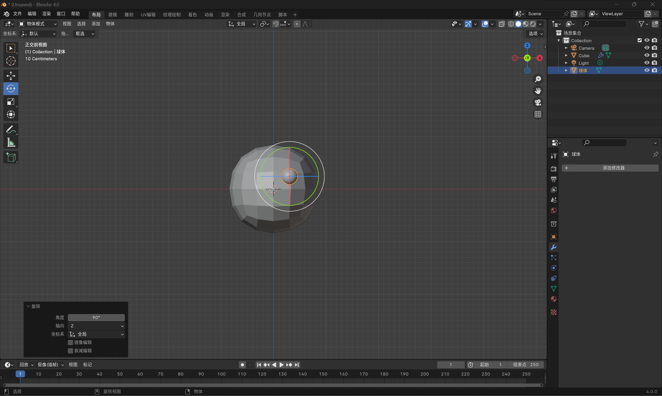Toggle camera view in viewport
The height and width of the screenshot is (396, 662).
538,102
